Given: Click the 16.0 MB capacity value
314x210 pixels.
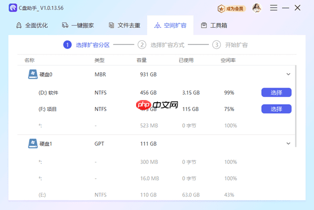Looking at the screenshot, I should tap(150, 178).
